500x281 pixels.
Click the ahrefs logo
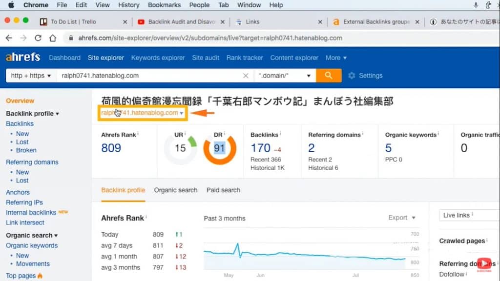click(x=23, y=58)
